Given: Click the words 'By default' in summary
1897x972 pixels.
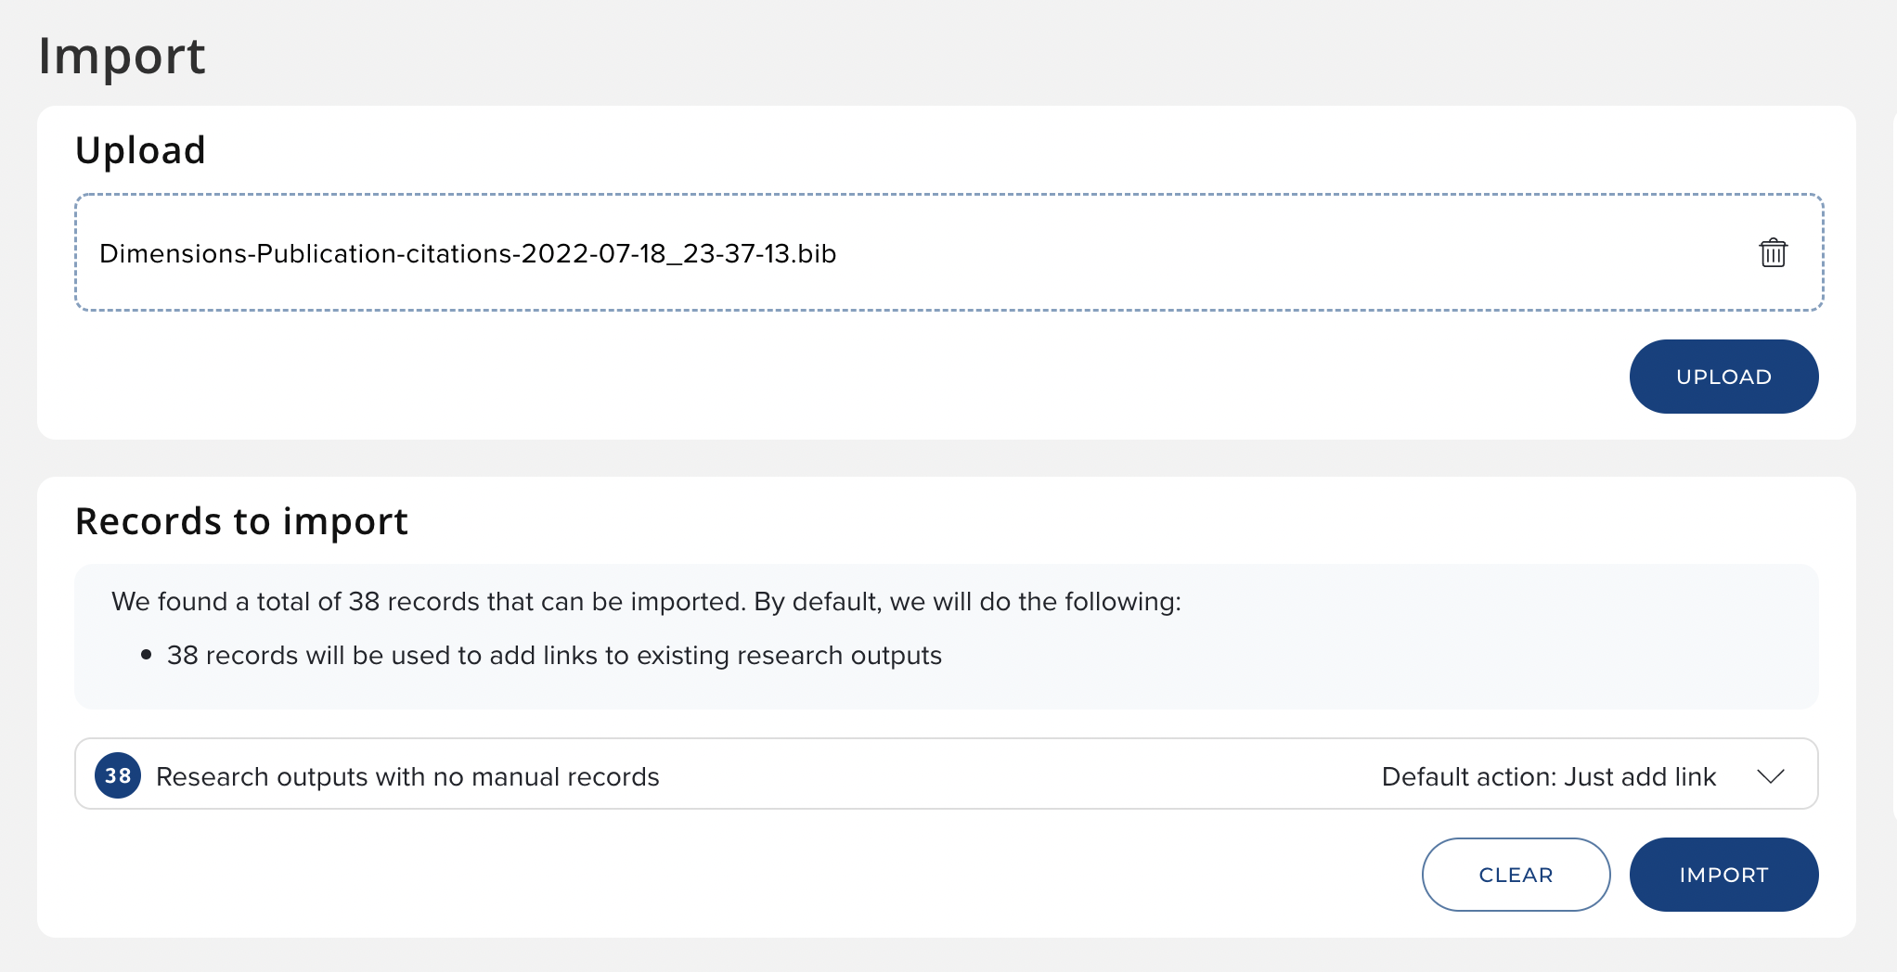Looking at the screenshot, I should tap(816, 601).
